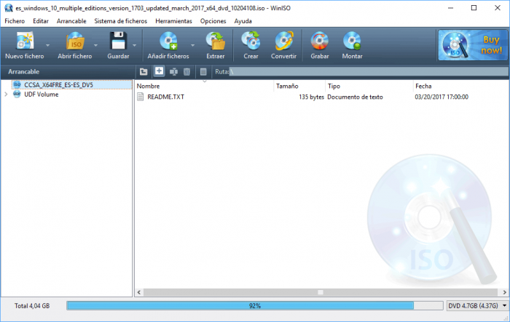Maximize the WinISO window

click(x=474, y=8)
